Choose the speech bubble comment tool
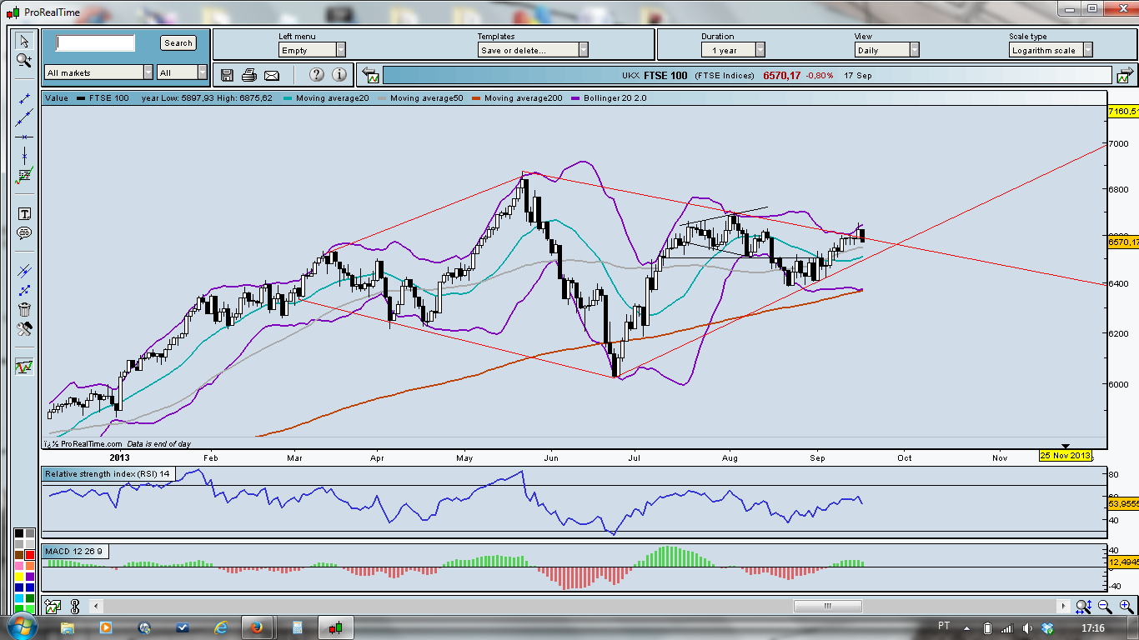 pyautogui.click(x=24, y=233)
